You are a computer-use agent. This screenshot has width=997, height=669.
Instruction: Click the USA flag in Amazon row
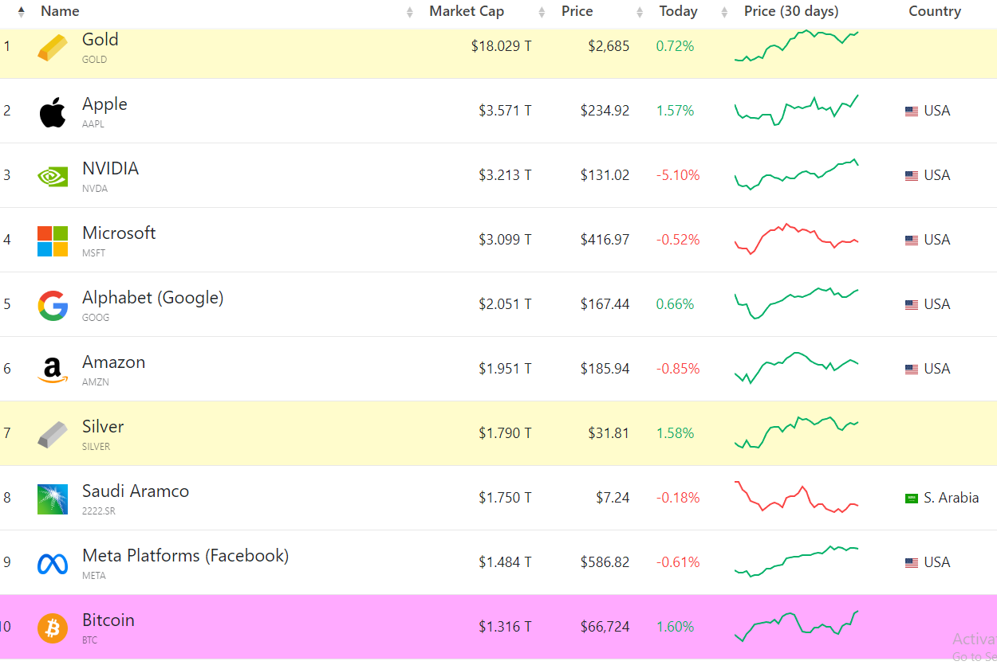click(x=912, y=370)
